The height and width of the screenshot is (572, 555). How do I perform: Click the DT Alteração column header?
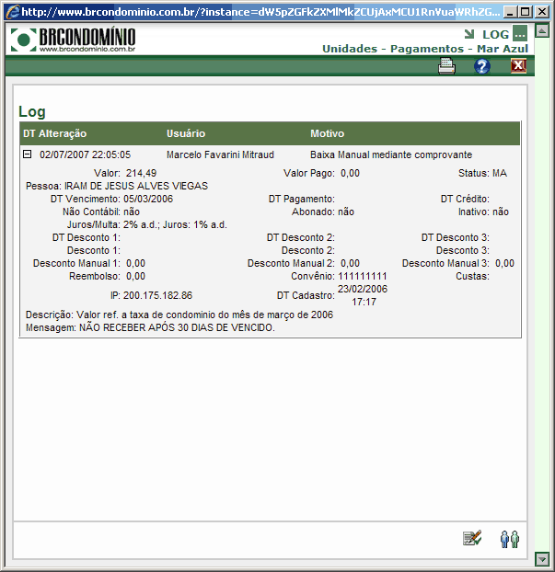pyautogui.click(x=55, y=133)
